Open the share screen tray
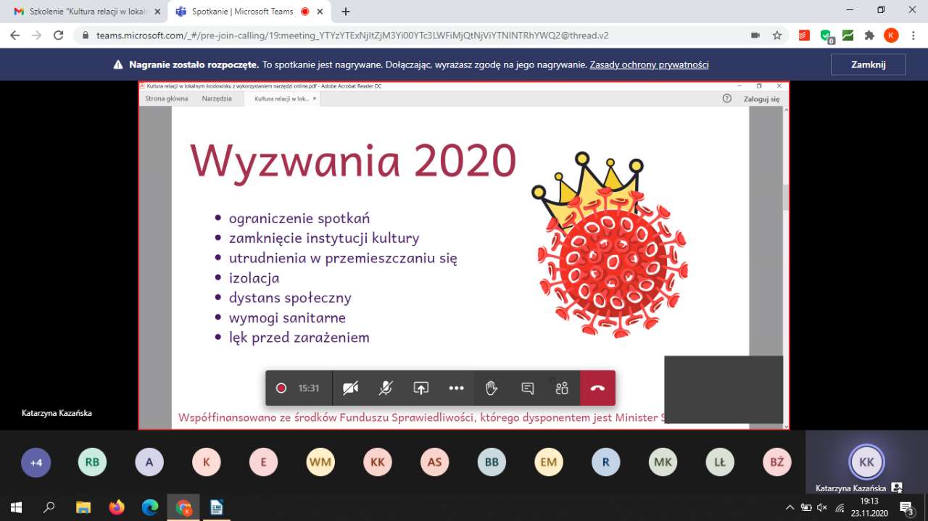The height and width of the screenshot is (521, 928). point(421,388)
